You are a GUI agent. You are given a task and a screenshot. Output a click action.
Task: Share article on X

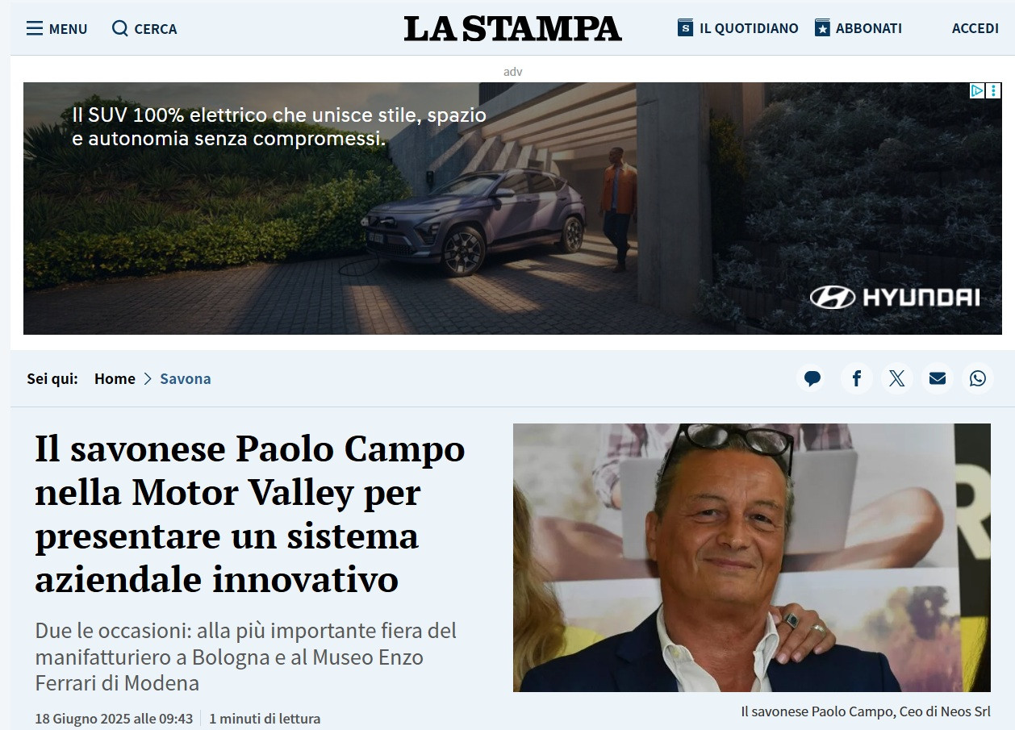coord(896,378)
